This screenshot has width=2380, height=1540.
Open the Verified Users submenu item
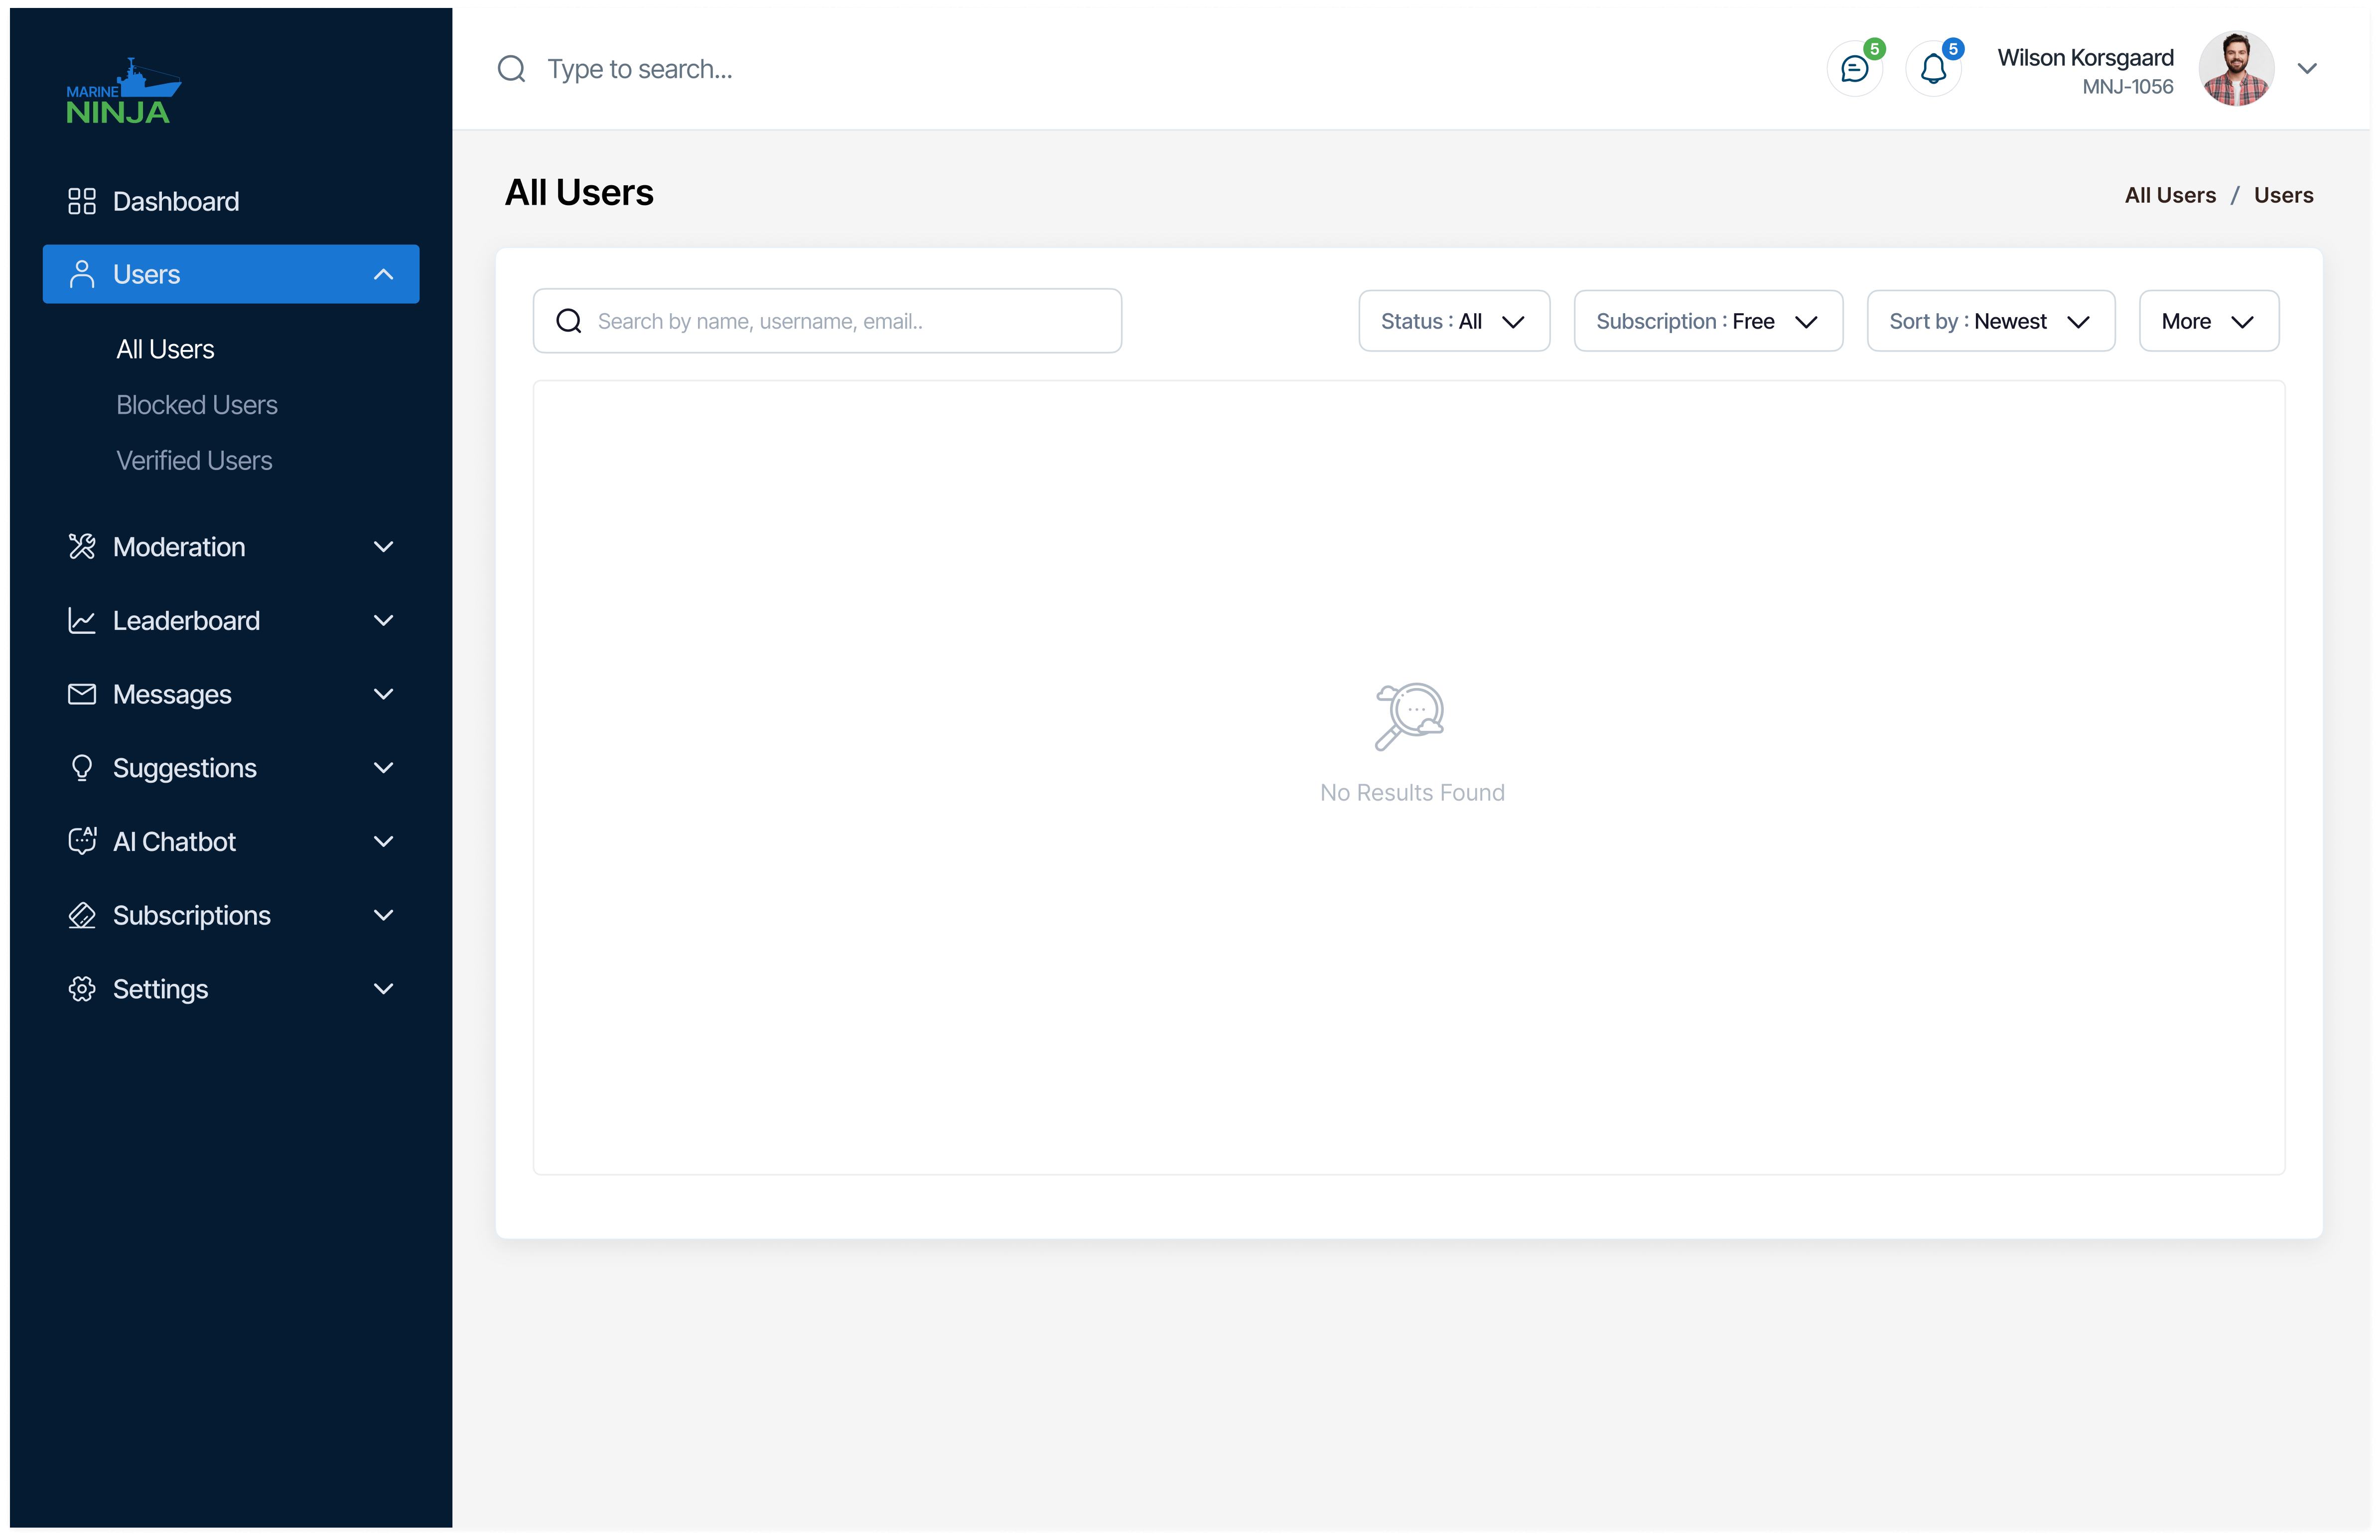tap(194, 461)
